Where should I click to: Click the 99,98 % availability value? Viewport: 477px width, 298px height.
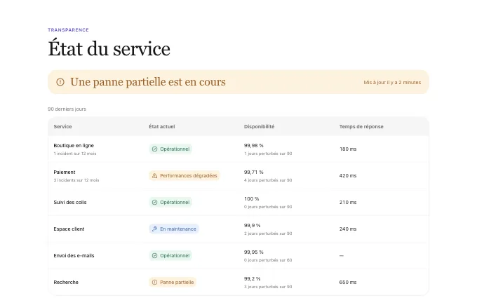(x=254, y=145)
